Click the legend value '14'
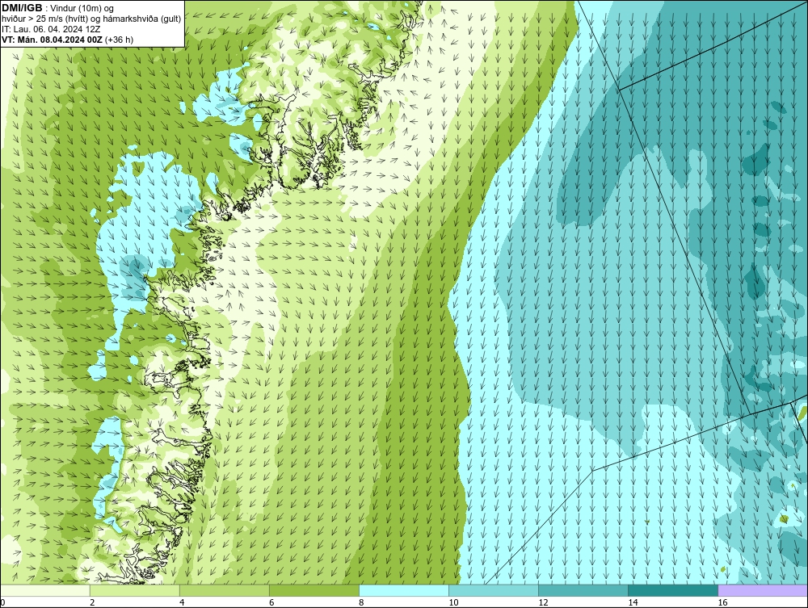Image resolution: width=808 pixels, height=608 pixels. [x=633, y=602]
